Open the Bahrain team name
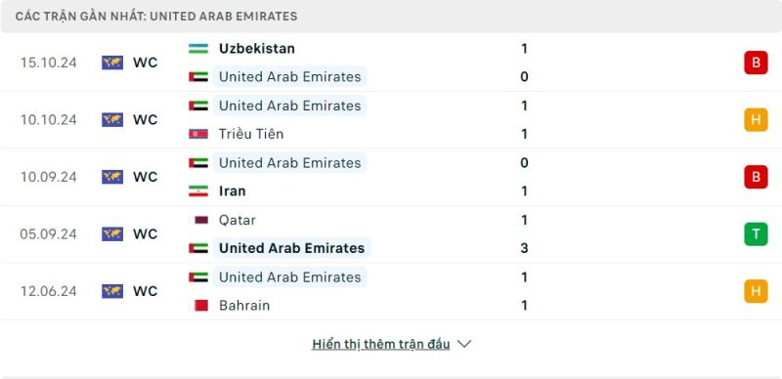This screenshot has width=782, height=379. point(244,305)
